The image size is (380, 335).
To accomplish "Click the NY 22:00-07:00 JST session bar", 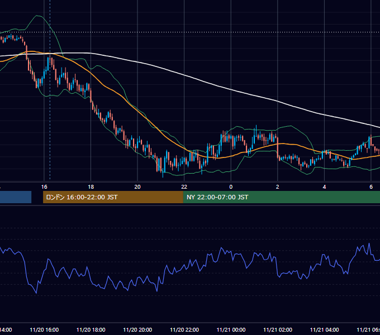I will [281, 197].
